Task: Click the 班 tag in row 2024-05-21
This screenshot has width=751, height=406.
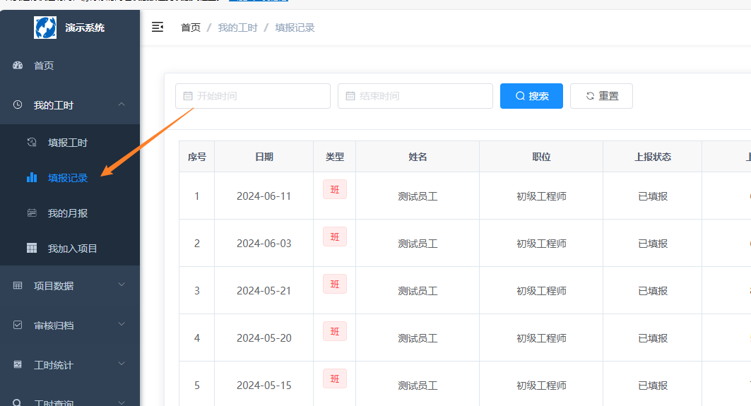Action: pos(335,285)
